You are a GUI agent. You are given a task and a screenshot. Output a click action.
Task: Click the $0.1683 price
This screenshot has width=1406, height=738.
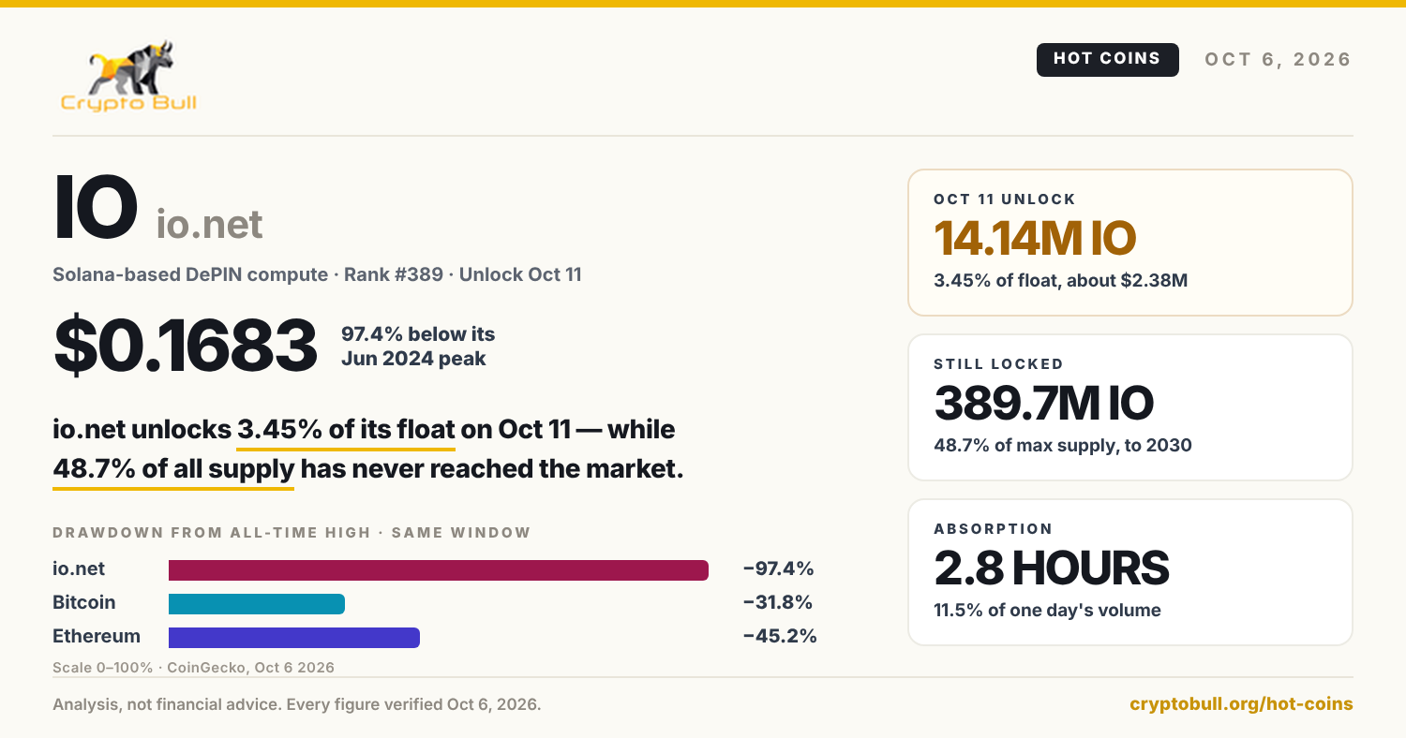[186, 346]
